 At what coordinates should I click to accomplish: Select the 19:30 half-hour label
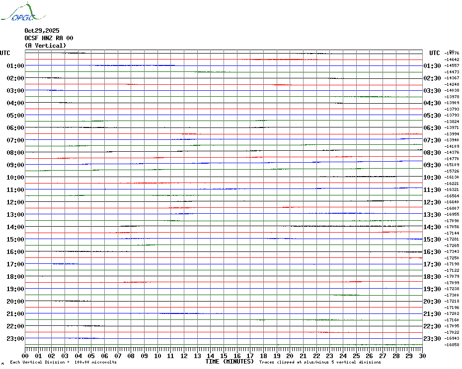pyautogui.click(x=432, y=289)
